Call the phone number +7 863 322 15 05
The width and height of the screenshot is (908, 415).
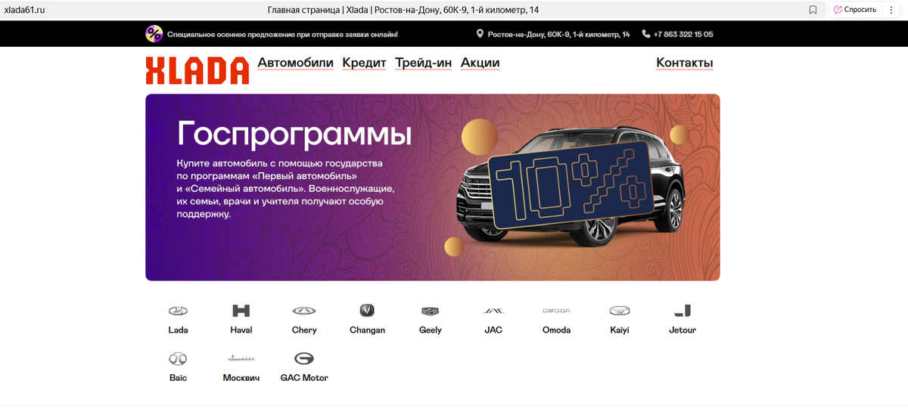click(x=683, y=34)
